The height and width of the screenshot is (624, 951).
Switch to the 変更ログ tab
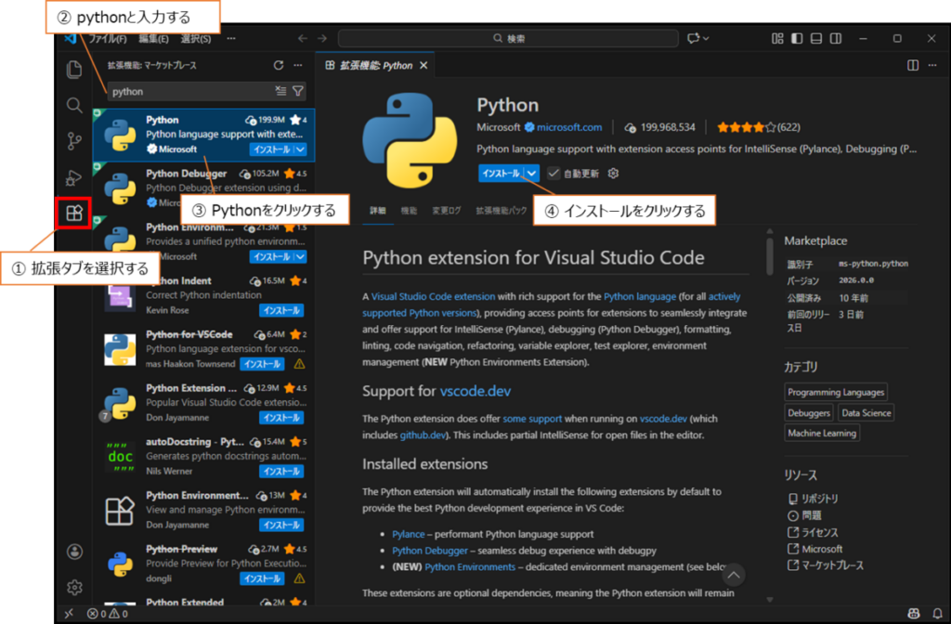click(445, 210)
